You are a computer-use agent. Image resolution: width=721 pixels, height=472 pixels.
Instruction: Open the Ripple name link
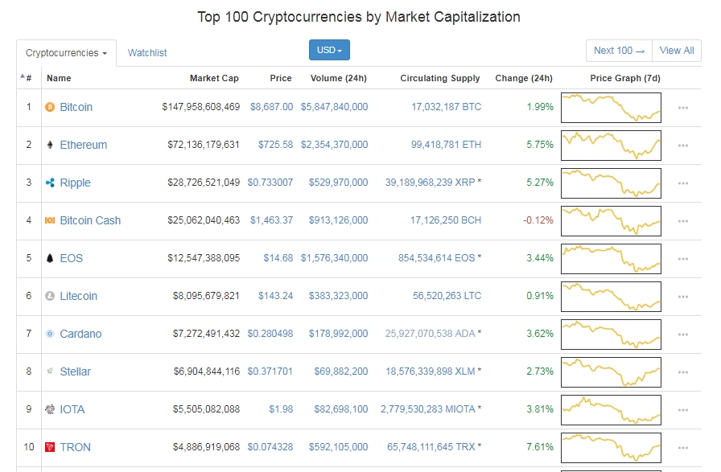[x=76, y=183]
